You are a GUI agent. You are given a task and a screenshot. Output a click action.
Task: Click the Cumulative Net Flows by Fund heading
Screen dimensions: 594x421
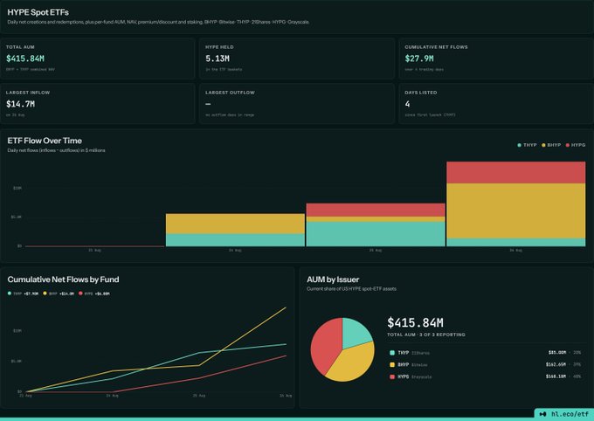click(x=63, y=280)
